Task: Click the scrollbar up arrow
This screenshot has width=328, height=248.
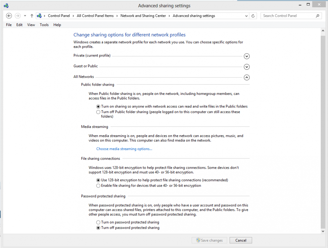Action: [x=323, y=31]
